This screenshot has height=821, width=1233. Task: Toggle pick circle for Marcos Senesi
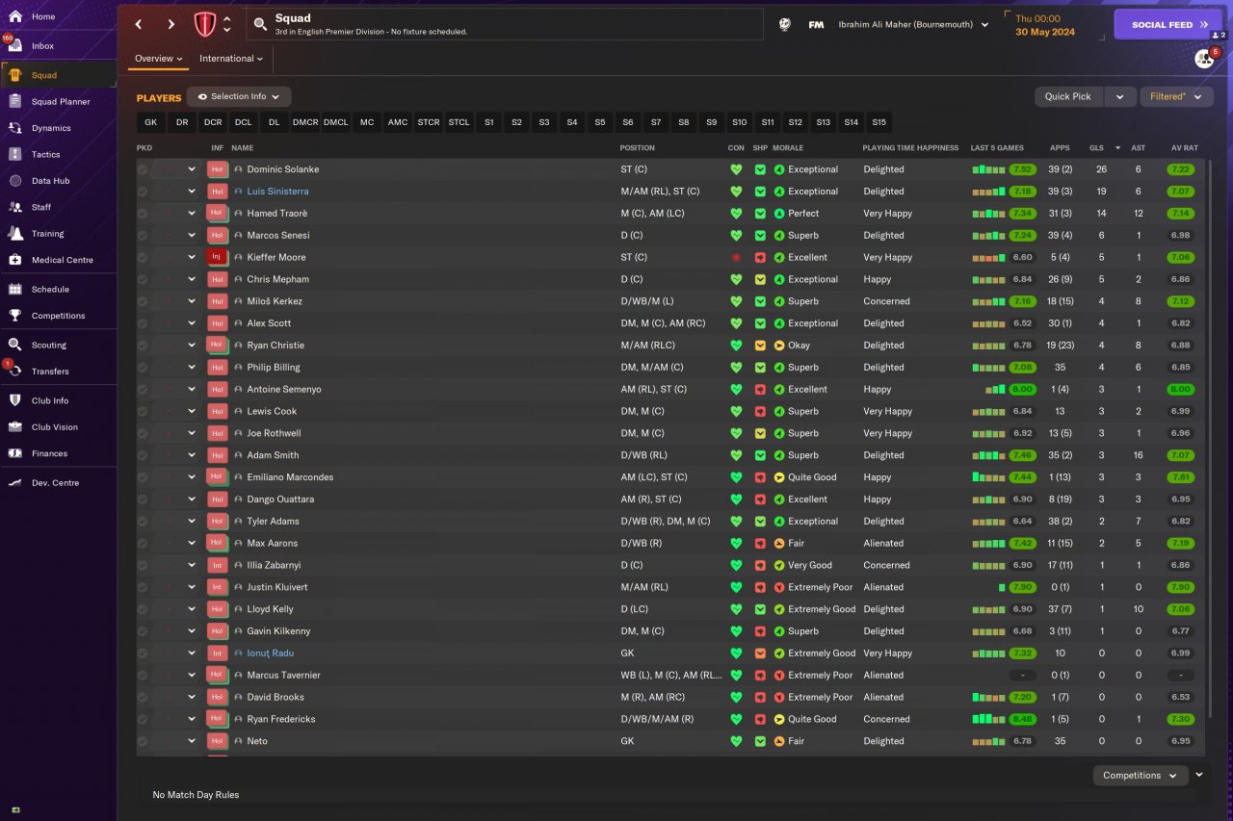click(x=143, y=236)
